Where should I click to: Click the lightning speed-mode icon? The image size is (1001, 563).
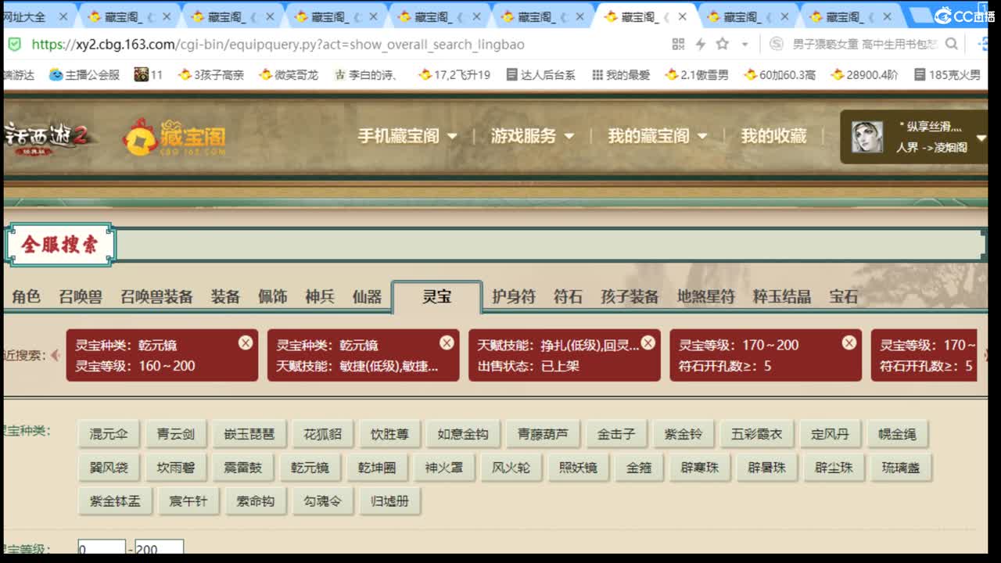(700, 45)
